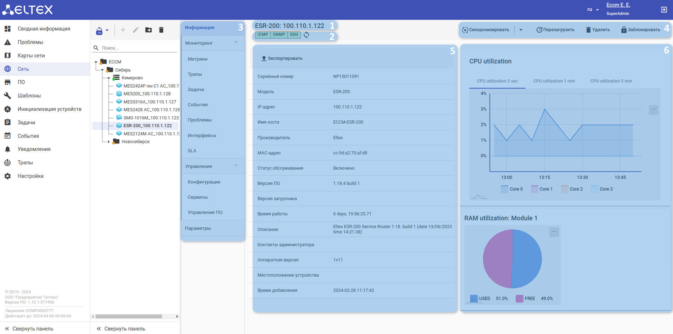
Task: Select the Сеть globe icon in sidebar
Action: 7,69
